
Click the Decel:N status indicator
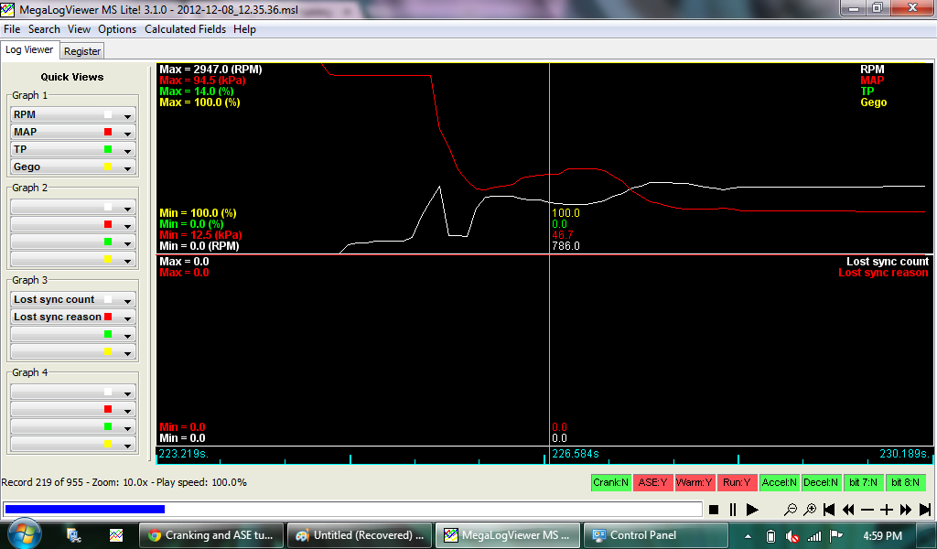821,483
